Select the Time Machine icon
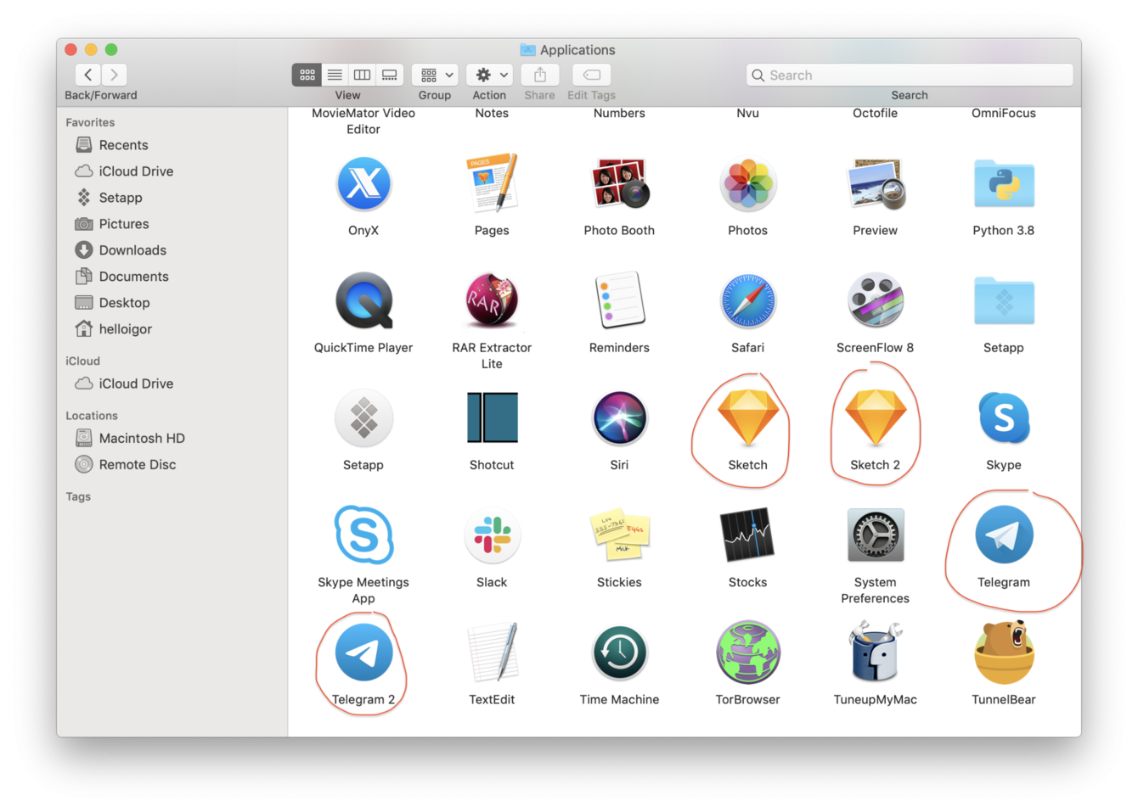The height and width of the screenshot is (812, 1138). (620, 652)
